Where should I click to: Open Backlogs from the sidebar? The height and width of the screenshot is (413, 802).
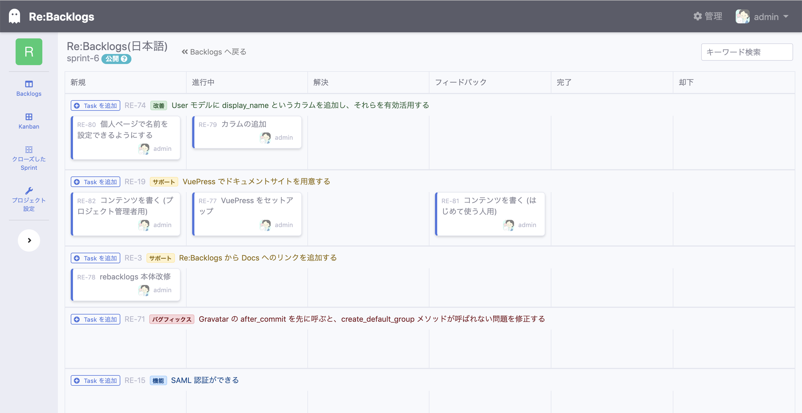coord(29,89)
